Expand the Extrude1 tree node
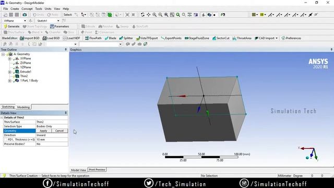 point(9,72)
